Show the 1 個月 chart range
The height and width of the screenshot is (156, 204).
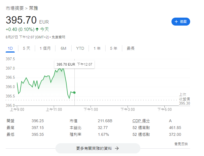pyautogui.click(x=45, y=48)
